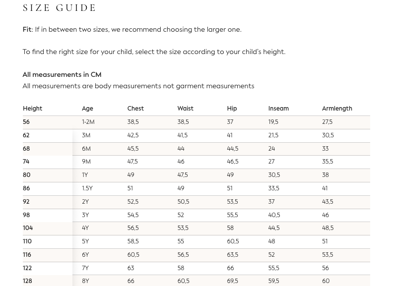Select the 1-2M age cell
This screenshot has width=394, height=286.
pyautogui.click(x=88, y=122)
